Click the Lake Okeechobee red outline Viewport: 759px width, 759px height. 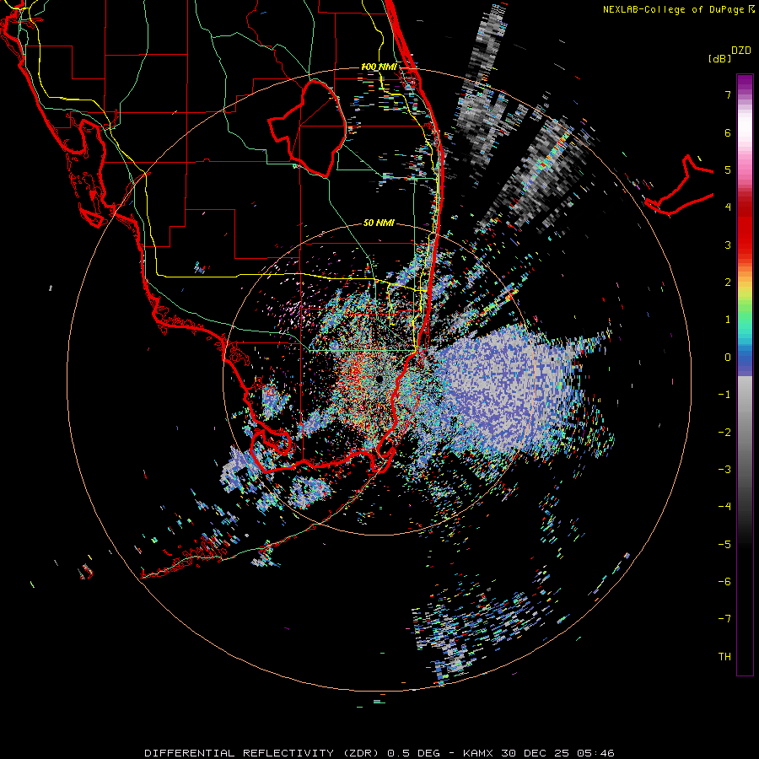pyautogui.click(x=308, y=129)
